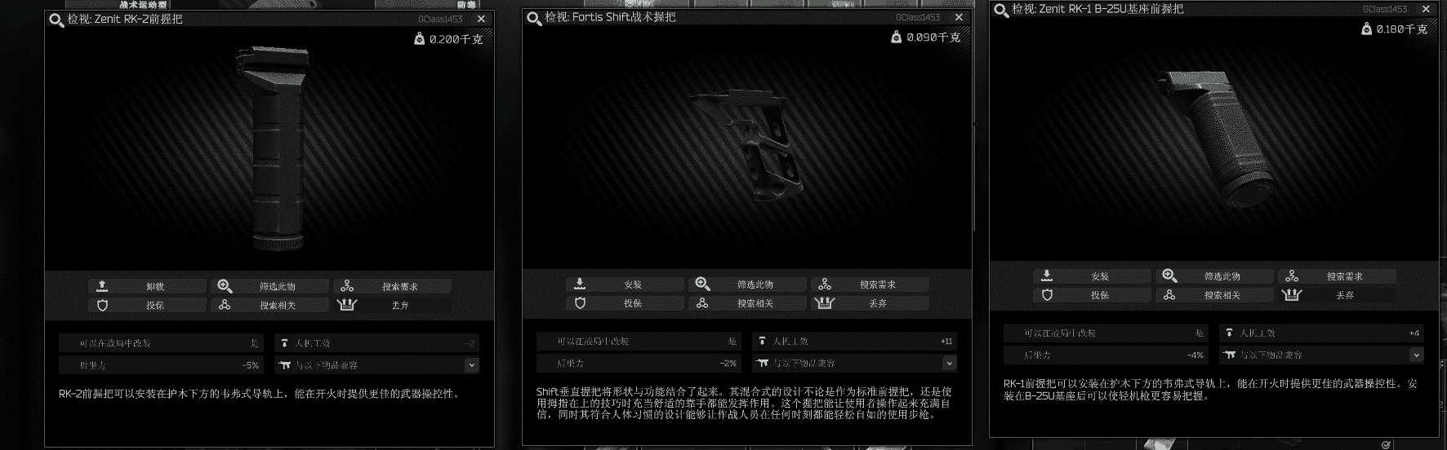Click 搜索需求 in the Fortis Shift window
The width and height of the screenshot is (1447, 450).
(870, 284)
